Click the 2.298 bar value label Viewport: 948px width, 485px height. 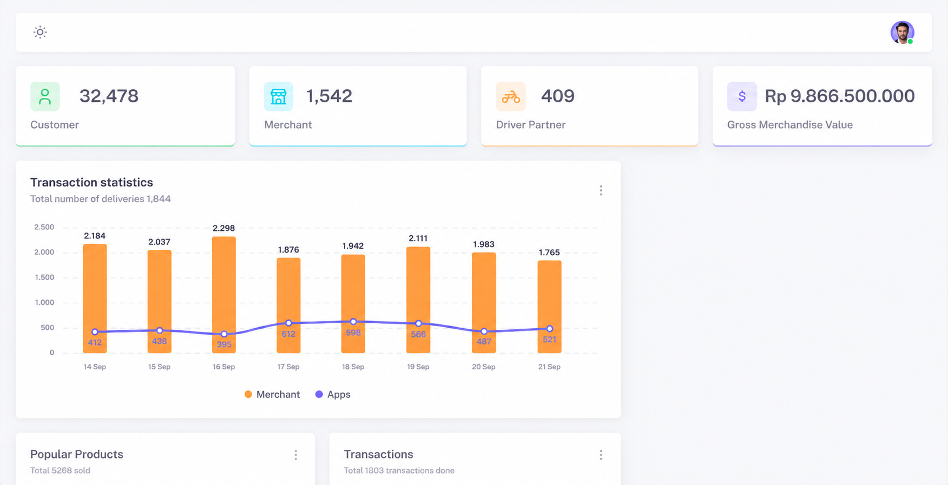(x=224, y=228)
